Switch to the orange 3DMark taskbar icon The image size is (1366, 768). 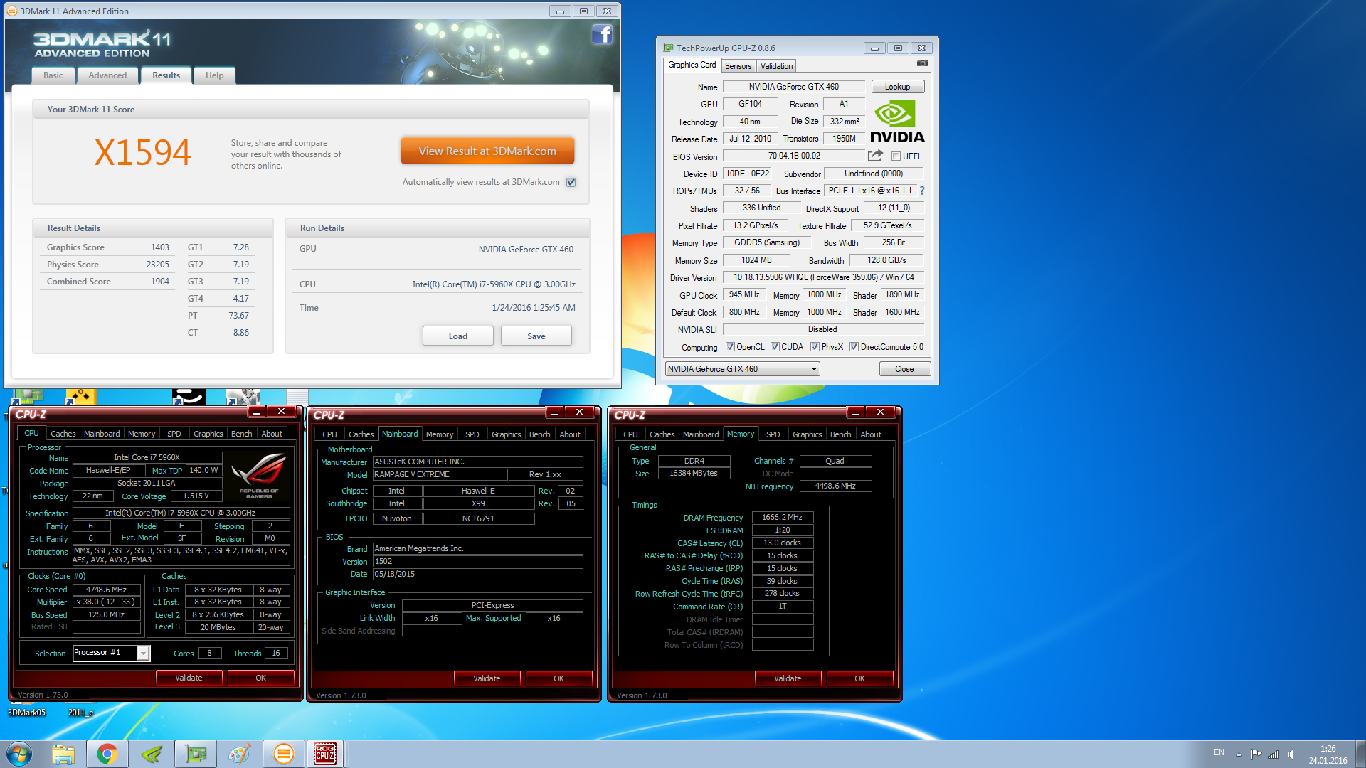(x=284, y=754)
